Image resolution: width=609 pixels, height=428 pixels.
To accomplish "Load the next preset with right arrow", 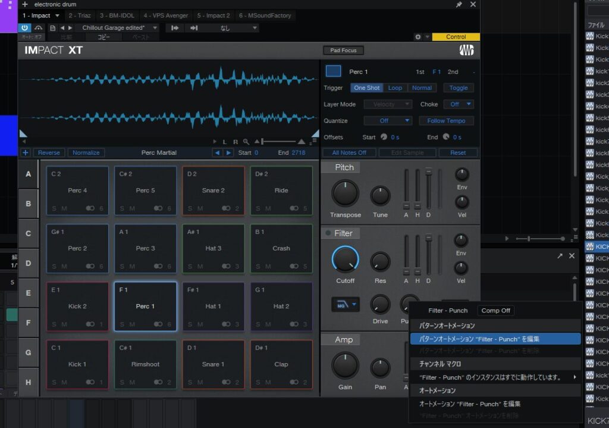I will [70, 28].
